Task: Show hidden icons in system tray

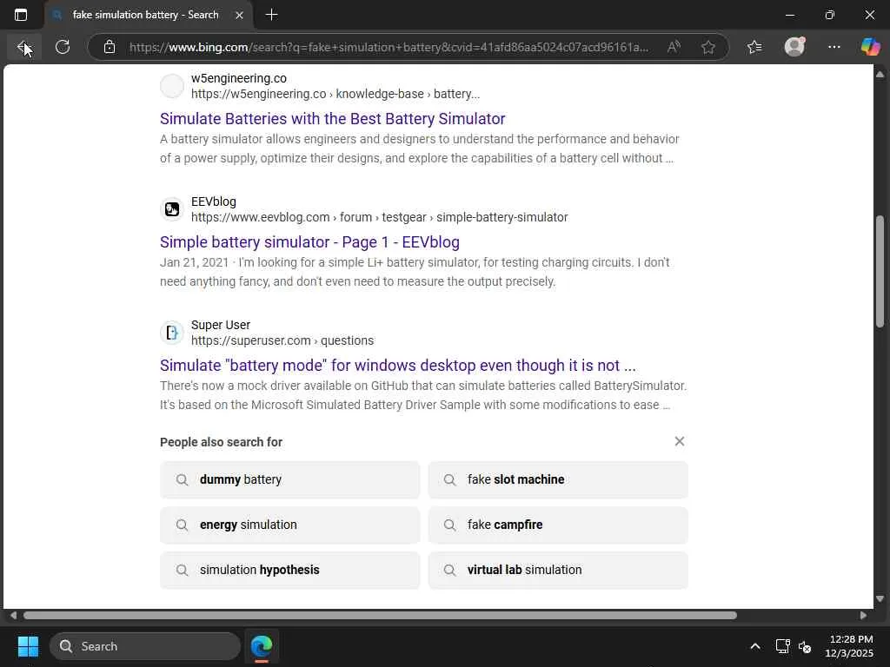Action: coord(755,646)
